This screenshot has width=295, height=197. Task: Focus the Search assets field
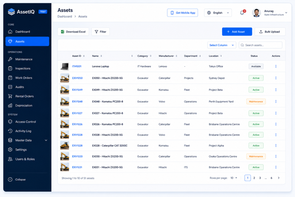coord(260,45)
